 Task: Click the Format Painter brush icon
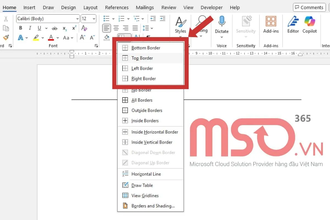(x=6, y=37)
